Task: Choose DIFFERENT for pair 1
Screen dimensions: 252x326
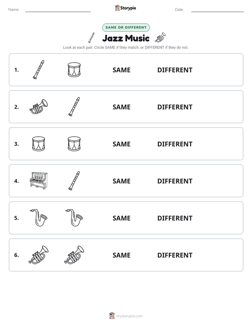Action: [175, 70]
